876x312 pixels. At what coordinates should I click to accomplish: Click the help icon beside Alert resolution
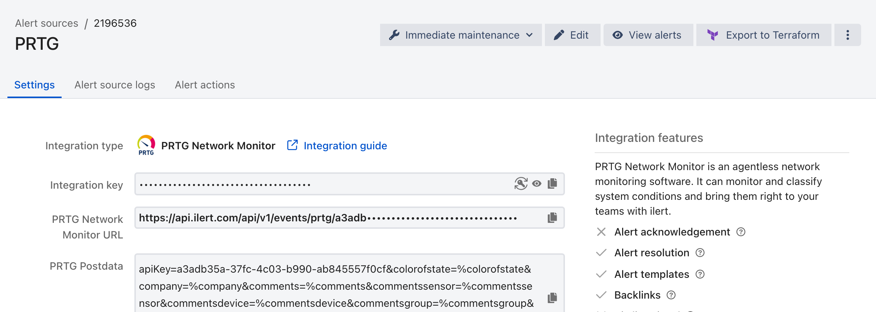point(700,253)
